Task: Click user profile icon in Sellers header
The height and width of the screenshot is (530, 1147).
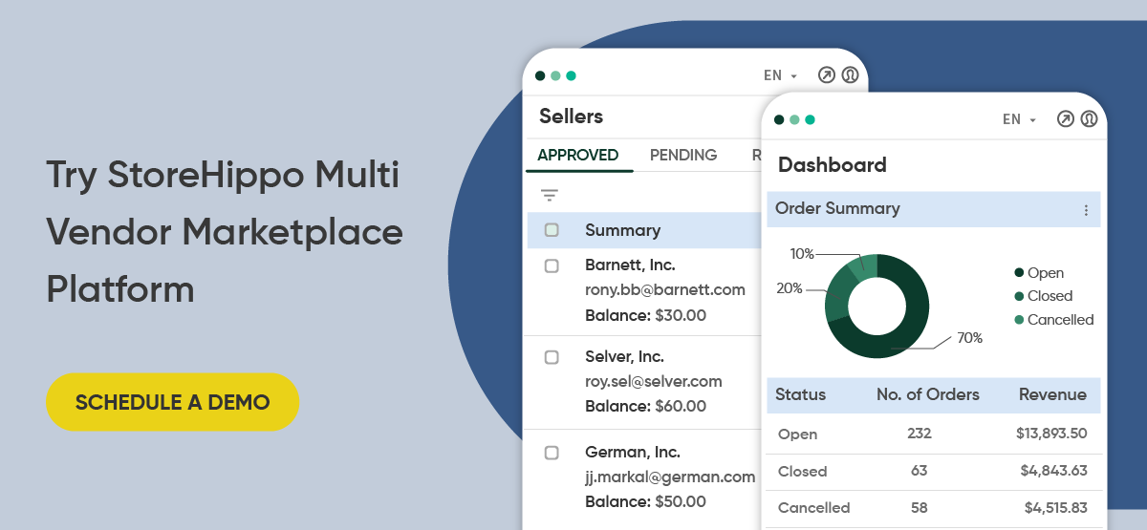Action: coord(850,75)
